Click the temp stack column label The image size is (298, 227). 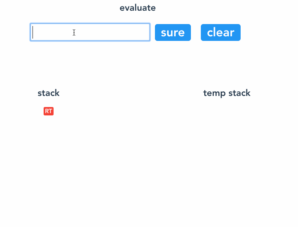[227, 93]
